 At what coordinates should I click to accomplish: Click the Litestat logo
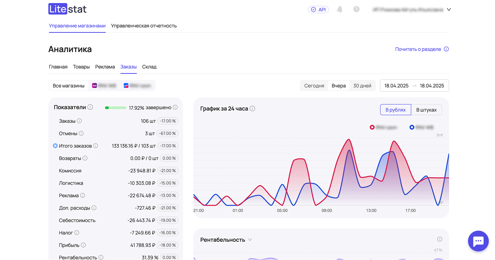[x=67, y=9]
